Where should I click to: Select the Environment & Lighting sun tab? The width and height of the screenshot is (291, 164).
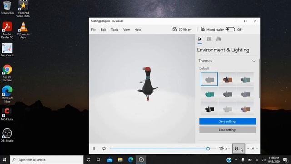[200, 39]
